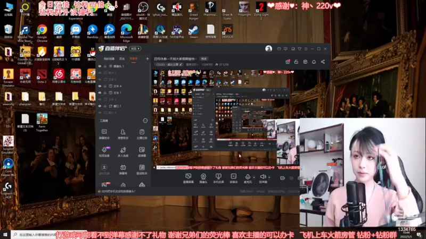Screen dimensions: 426x239
Task: Toggle lock on 文本 4 source
Action: 105,86
